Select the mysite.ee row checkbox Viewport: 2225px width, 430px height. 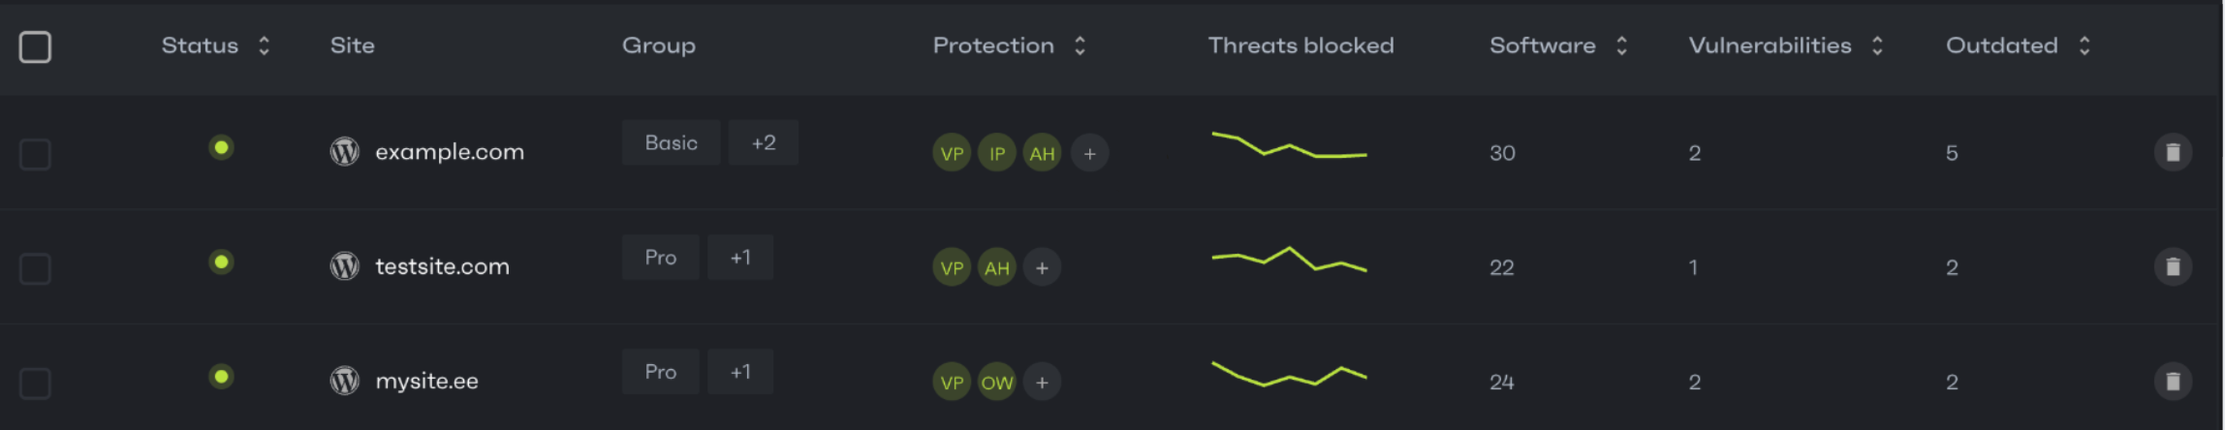pos(35,383)
